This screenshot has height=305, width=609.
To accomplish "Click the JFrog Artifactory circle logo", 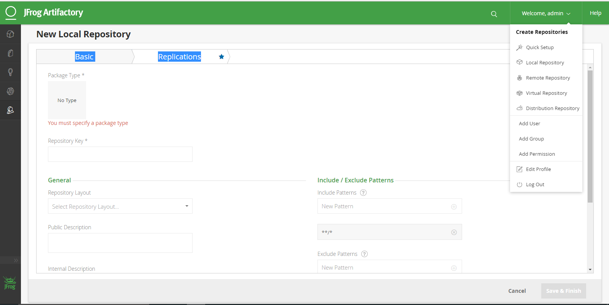I will coord(11,13).
